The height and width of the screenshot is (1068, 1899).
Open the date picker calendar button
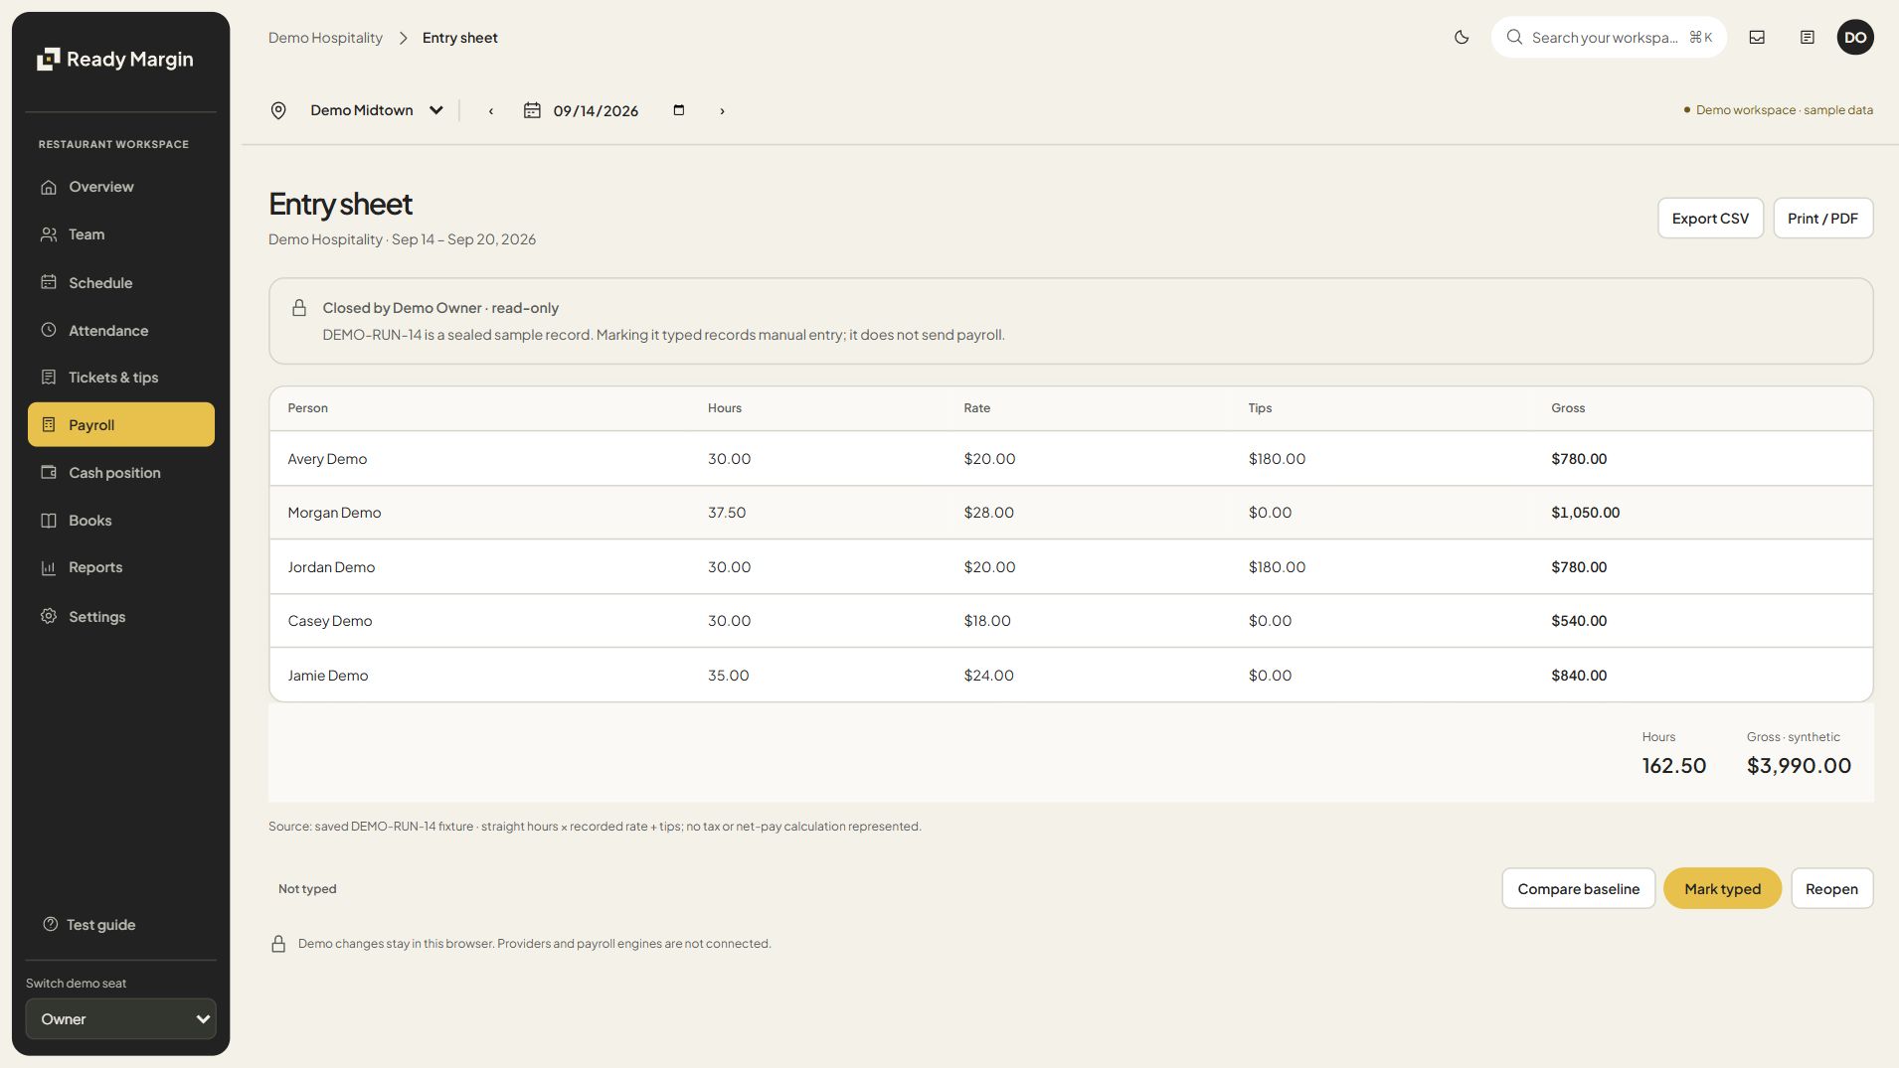click(x=679, y=110)
